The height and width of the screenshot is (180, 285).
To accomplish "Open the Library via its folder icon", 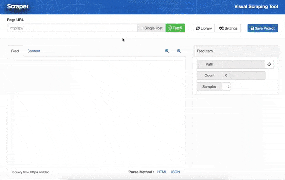I will (x=198, y=28).
